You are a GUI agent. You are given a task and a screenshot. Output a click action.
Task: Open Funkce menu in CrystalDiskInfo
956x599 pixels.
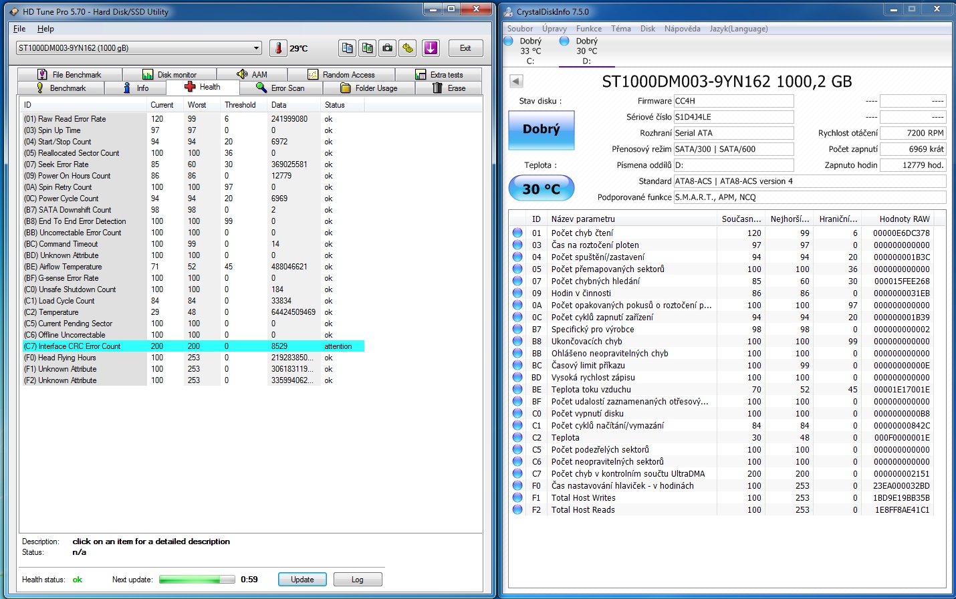pos(589,29)
